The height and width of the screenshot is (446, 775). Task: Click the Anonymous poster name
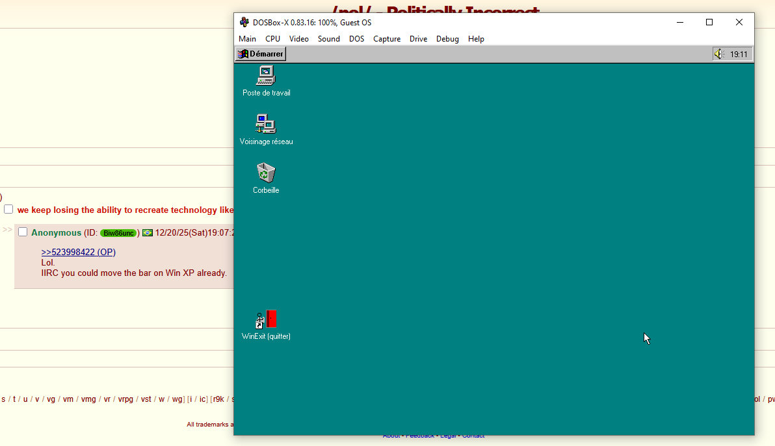(56, 233)
